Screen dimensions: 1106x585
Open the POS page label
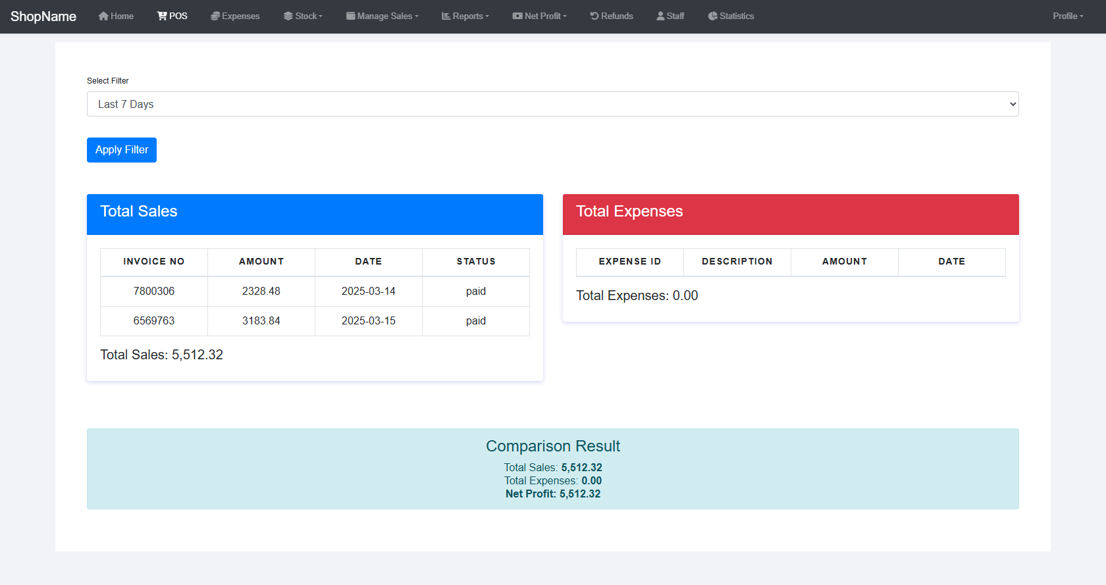tap(178, 16)
